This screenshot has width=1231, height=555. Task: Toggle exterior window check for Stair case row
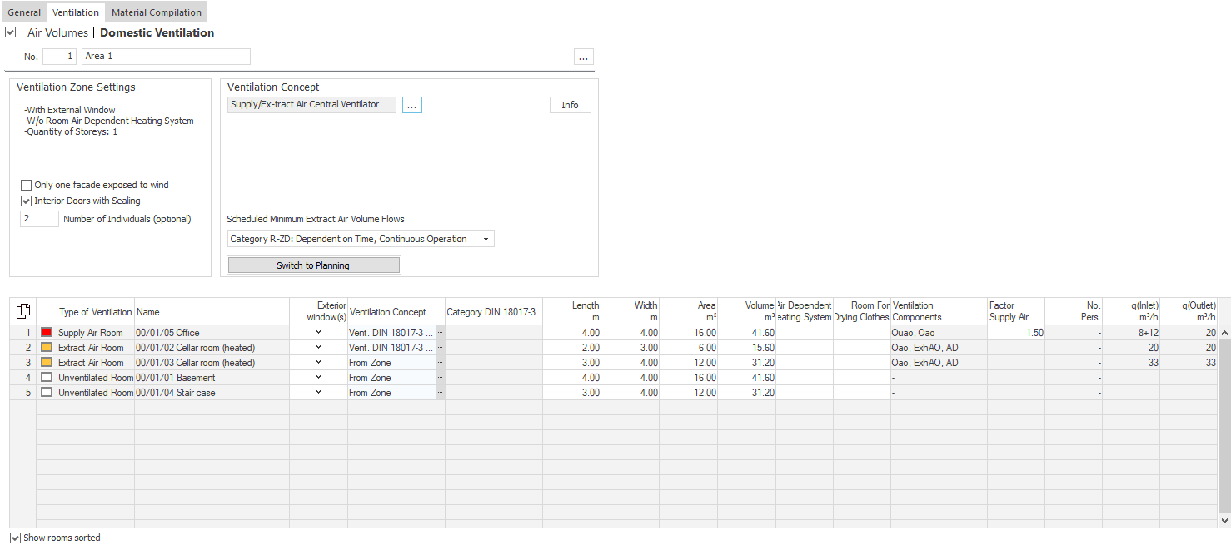(319, 393)
